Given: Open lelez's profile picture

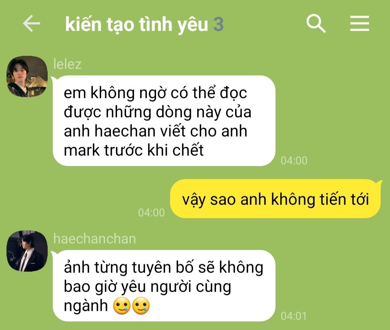Looking at the screenshot, I should tap(27, 76).
